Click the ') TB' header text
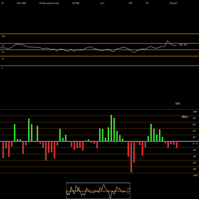Viewport: 199px width, 199px height. (130, 3)
